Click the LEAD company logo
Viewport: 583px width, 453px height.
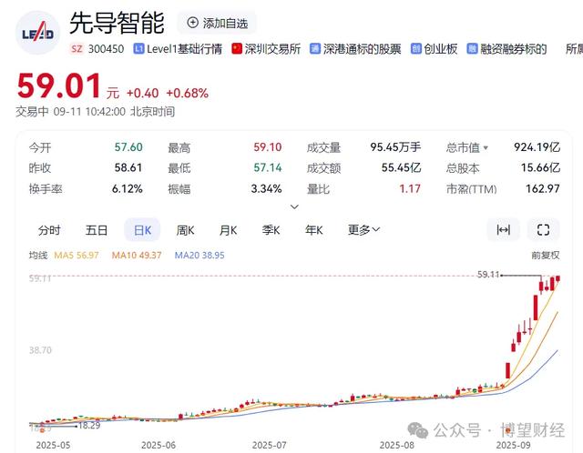37,33
